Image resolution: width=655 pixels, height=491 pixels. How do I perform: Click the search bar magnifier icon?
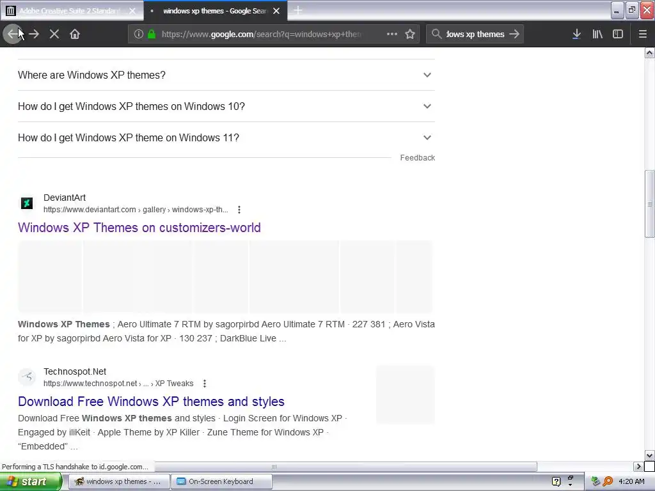[436, 35]
